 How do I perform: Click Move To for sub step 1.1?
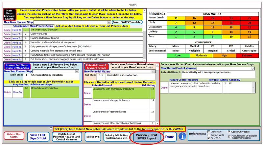pos(17,92)
